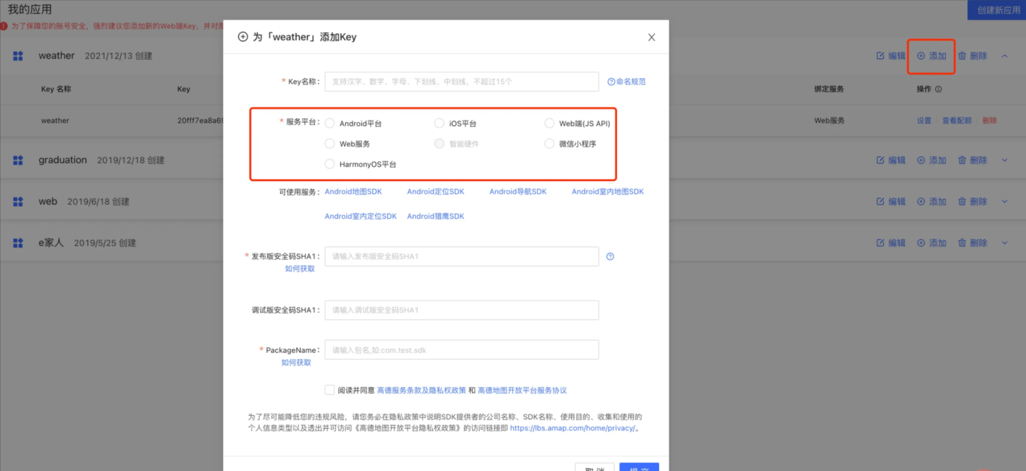The width and height of the screenshot is (1026, 471).
Task: Collapse the weather app row
Action: coord(1004,56)
